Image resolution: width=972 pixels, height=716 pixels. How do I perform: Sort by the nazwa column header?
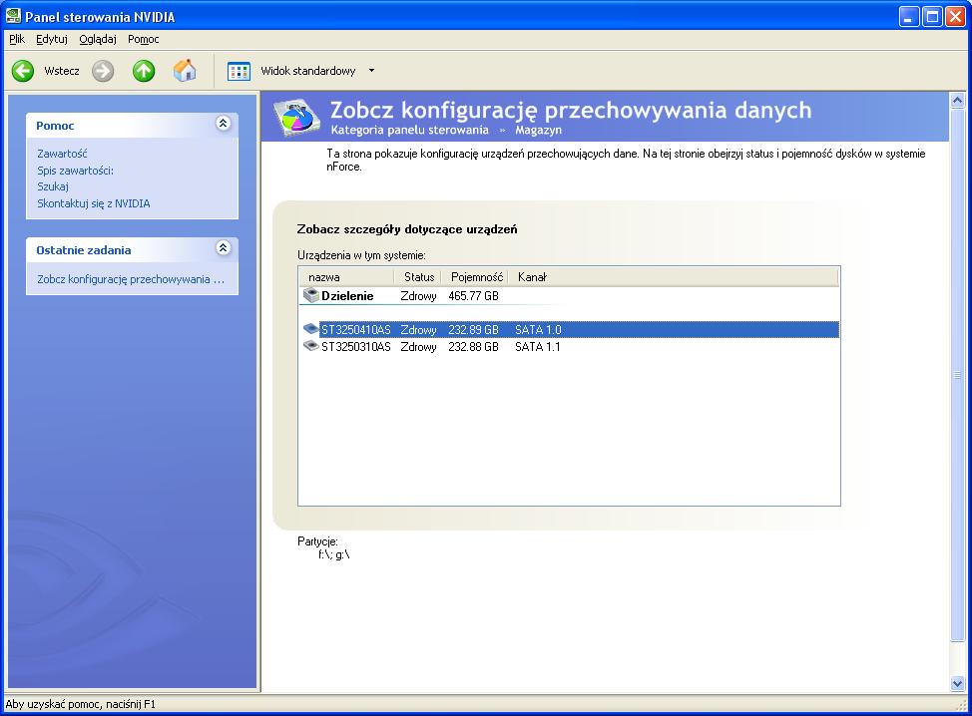pos(346,277)
